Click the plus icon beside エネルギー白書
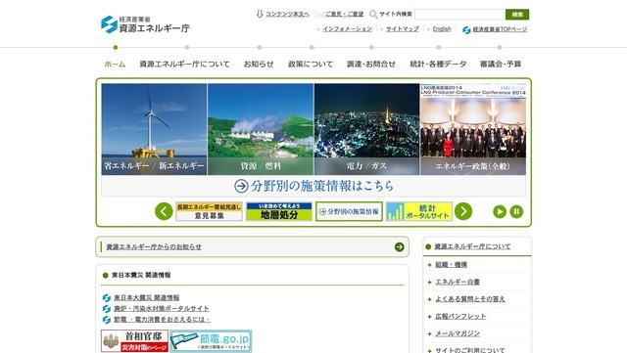 [x=429, y=282]
